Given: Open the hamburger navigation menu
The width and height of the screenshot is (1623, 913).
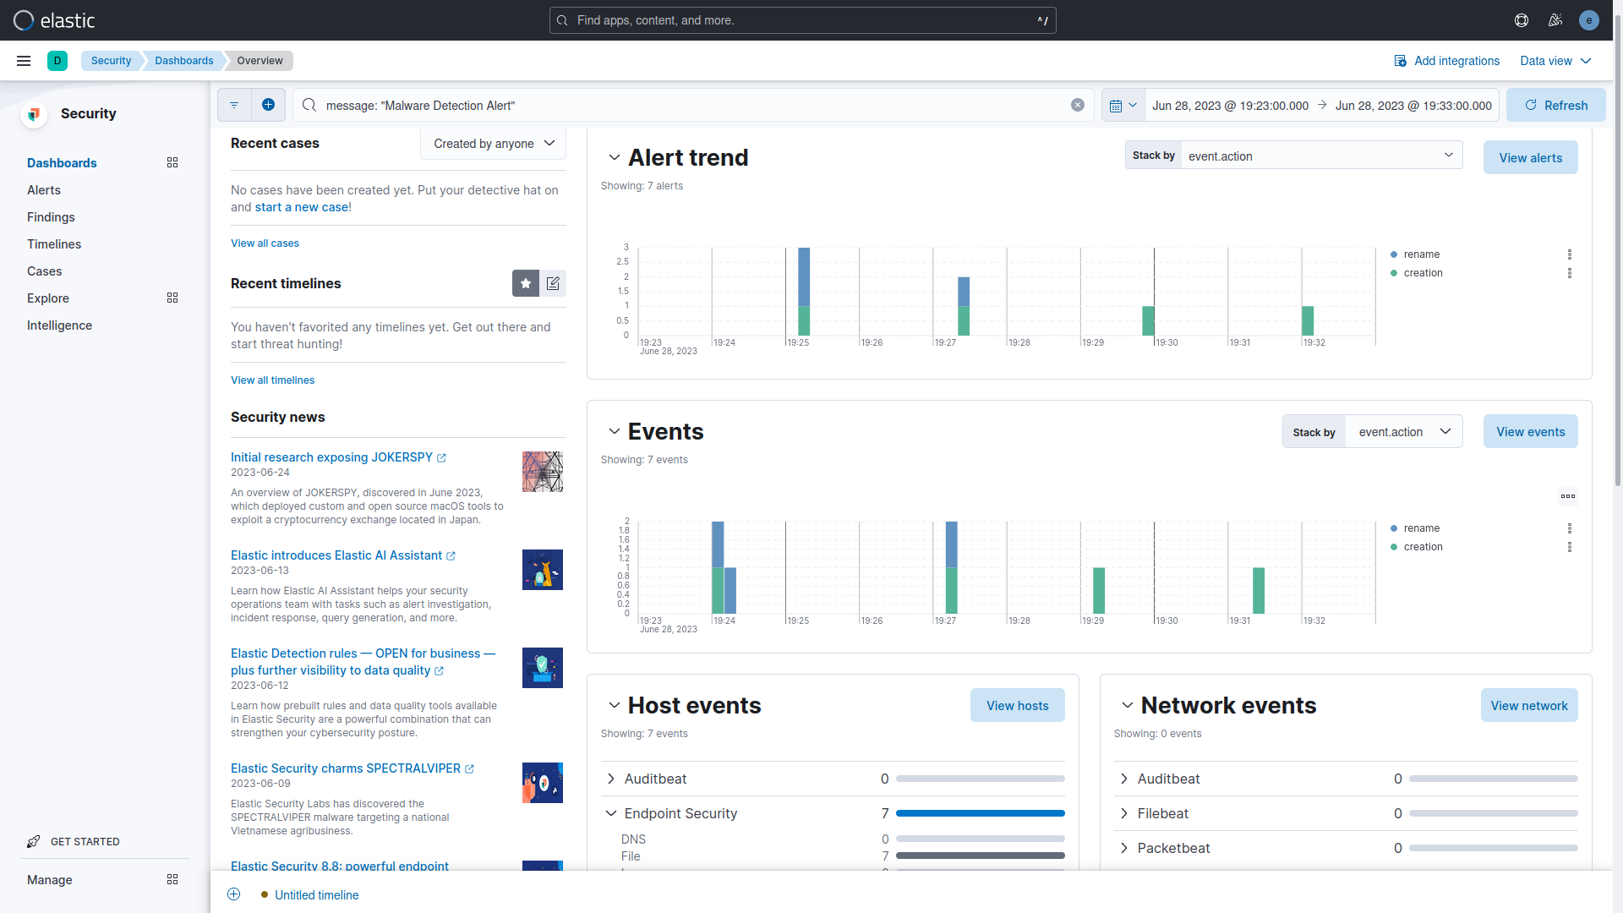Looking at the screenshot, I should pyautogui.click(x=24, y=61).
